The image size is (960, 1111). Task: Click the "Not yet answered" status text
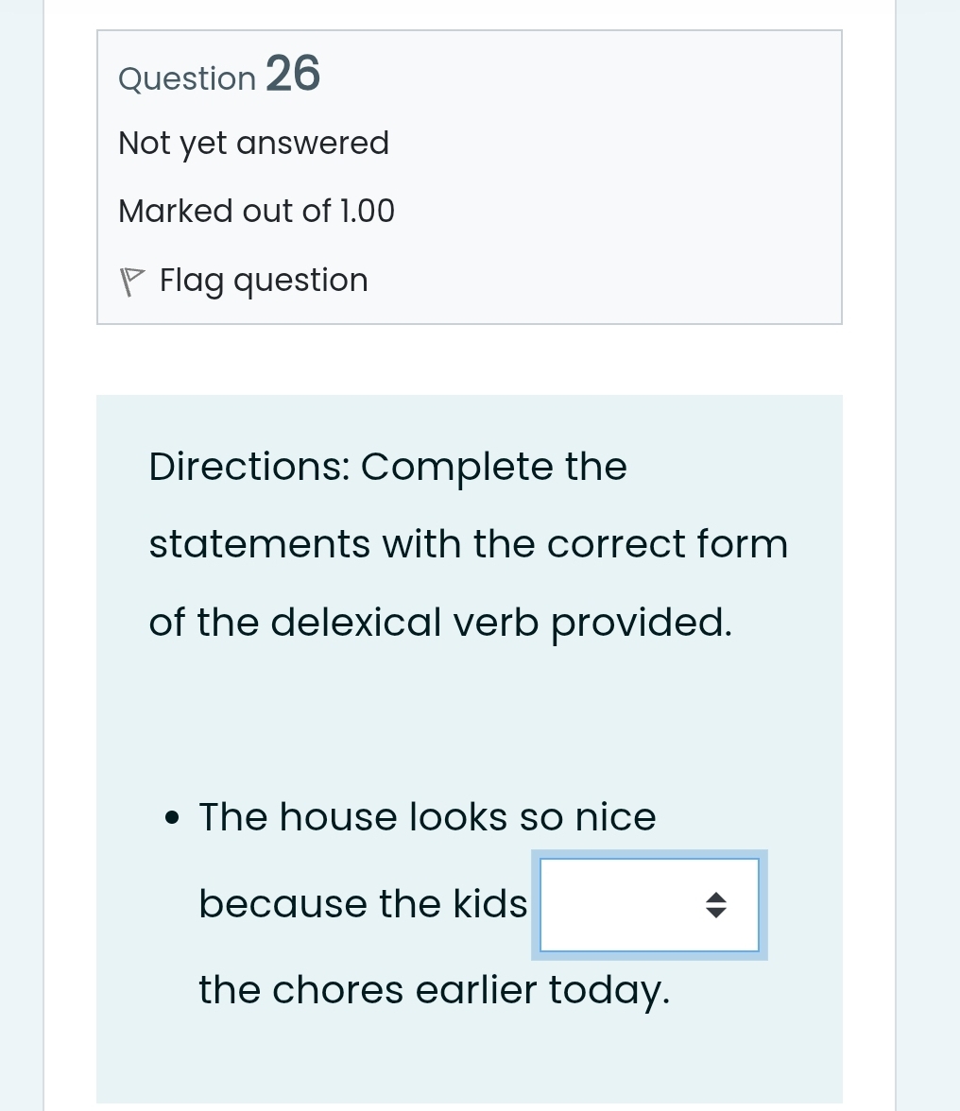click(x=253, y=144)
